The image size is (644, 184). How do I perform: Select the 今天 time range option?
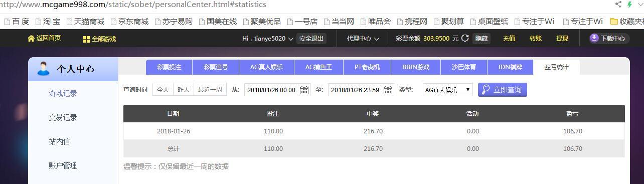pos(163,90)
